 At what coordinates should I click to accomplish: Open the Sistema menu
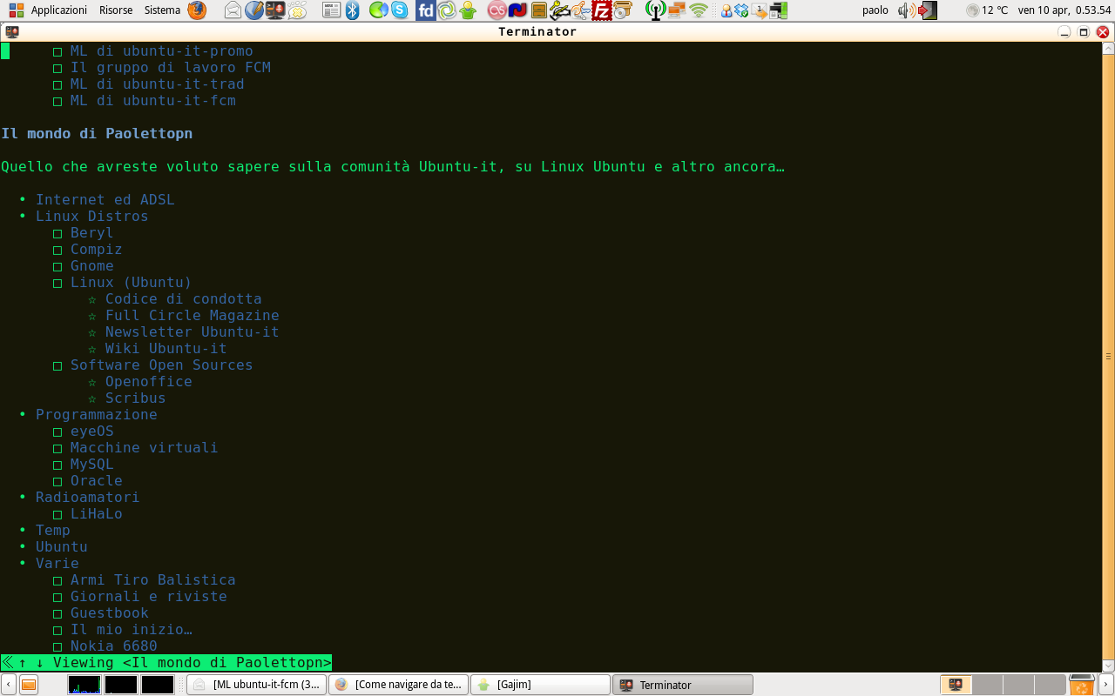[162, 10]
